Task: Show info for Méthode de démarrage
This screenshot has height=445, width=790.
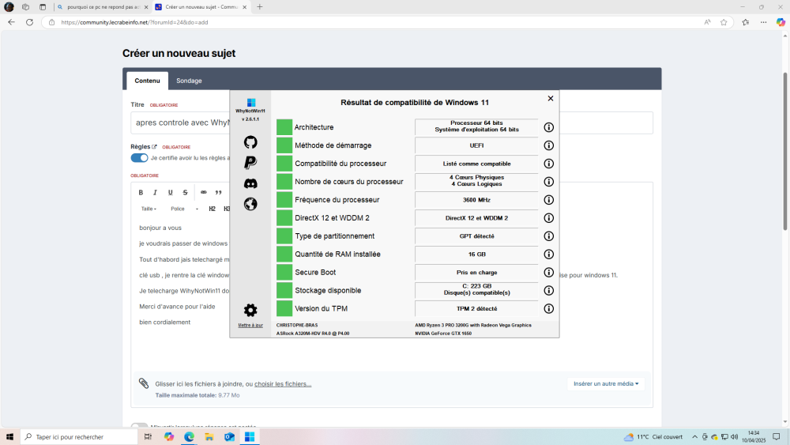Action: pos(549,145)
